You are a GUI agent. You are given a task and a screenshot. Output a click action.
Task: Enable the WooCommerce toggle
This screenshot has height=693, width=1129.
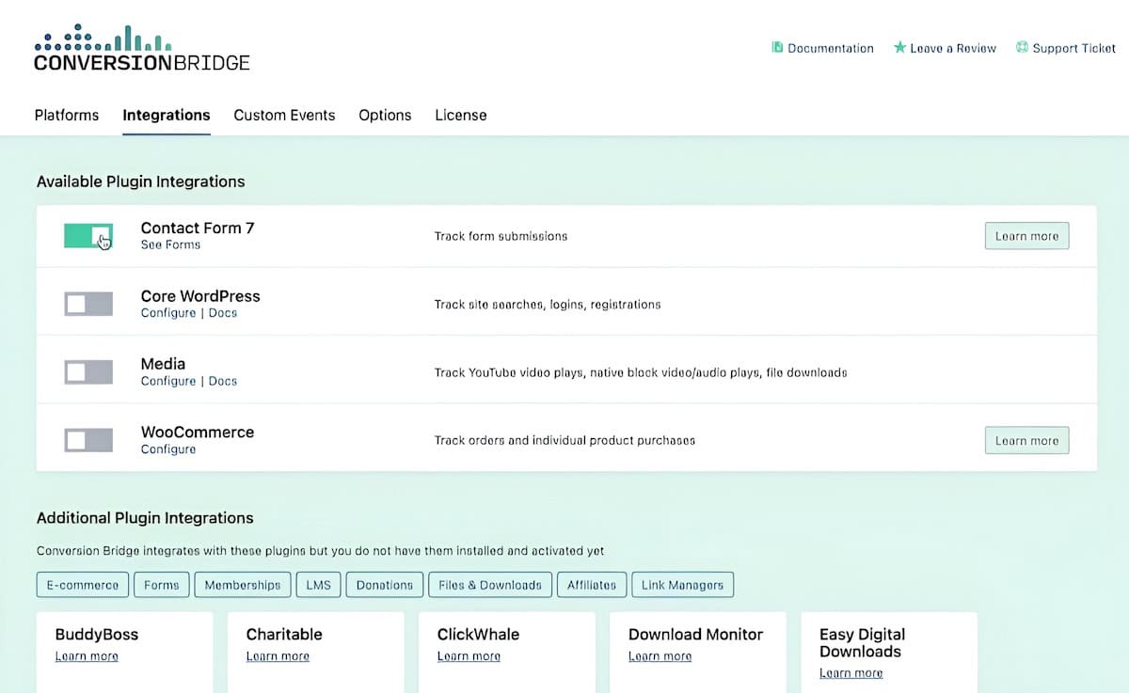pos(88,440)
